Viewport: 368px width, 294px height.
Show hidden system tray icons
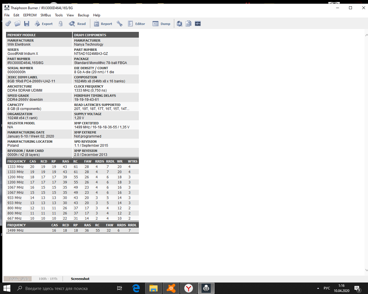[x=318, y=288]
